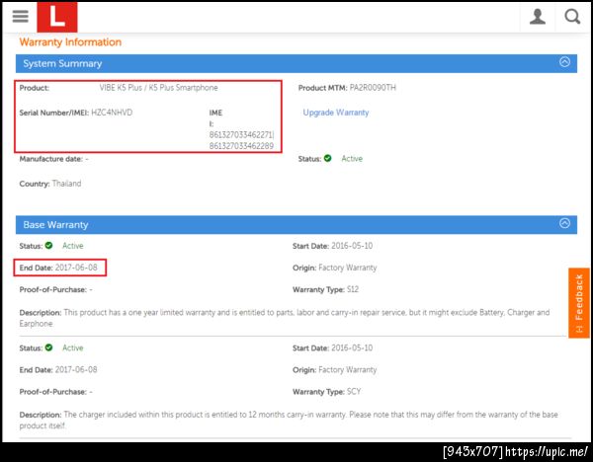Select the Warranty Type S12 value
This screenshot has height=462, width=593.
tap(353, 290)
